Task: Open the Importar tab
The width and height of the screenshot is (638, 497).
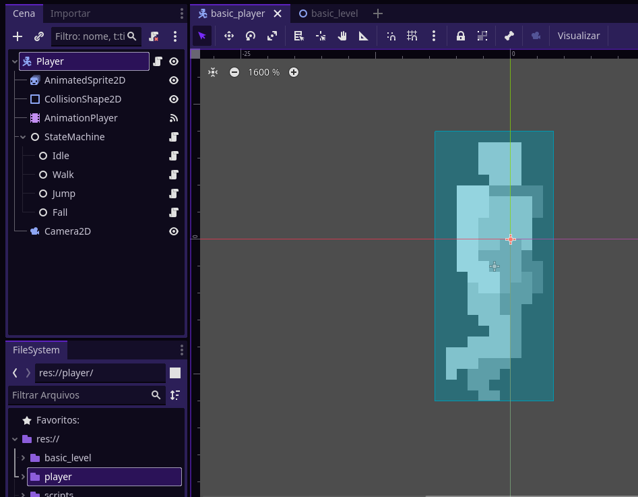Action: pyautogui.click(x=70, y=13)
